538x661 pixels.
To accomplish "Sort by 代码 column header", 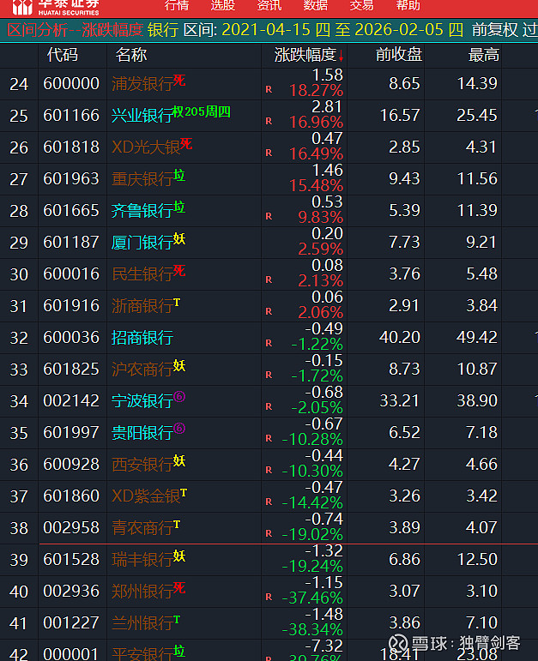I will [x=63, y=55].
